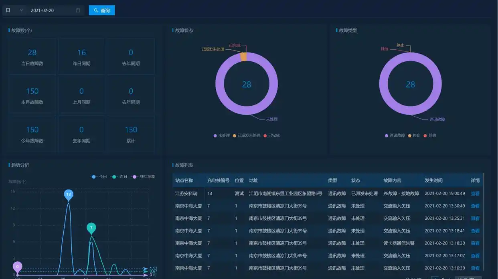Click the blue bar icon beside 故障类型 title
Viewport: 498px width, 279px height.
coord(336,30)
